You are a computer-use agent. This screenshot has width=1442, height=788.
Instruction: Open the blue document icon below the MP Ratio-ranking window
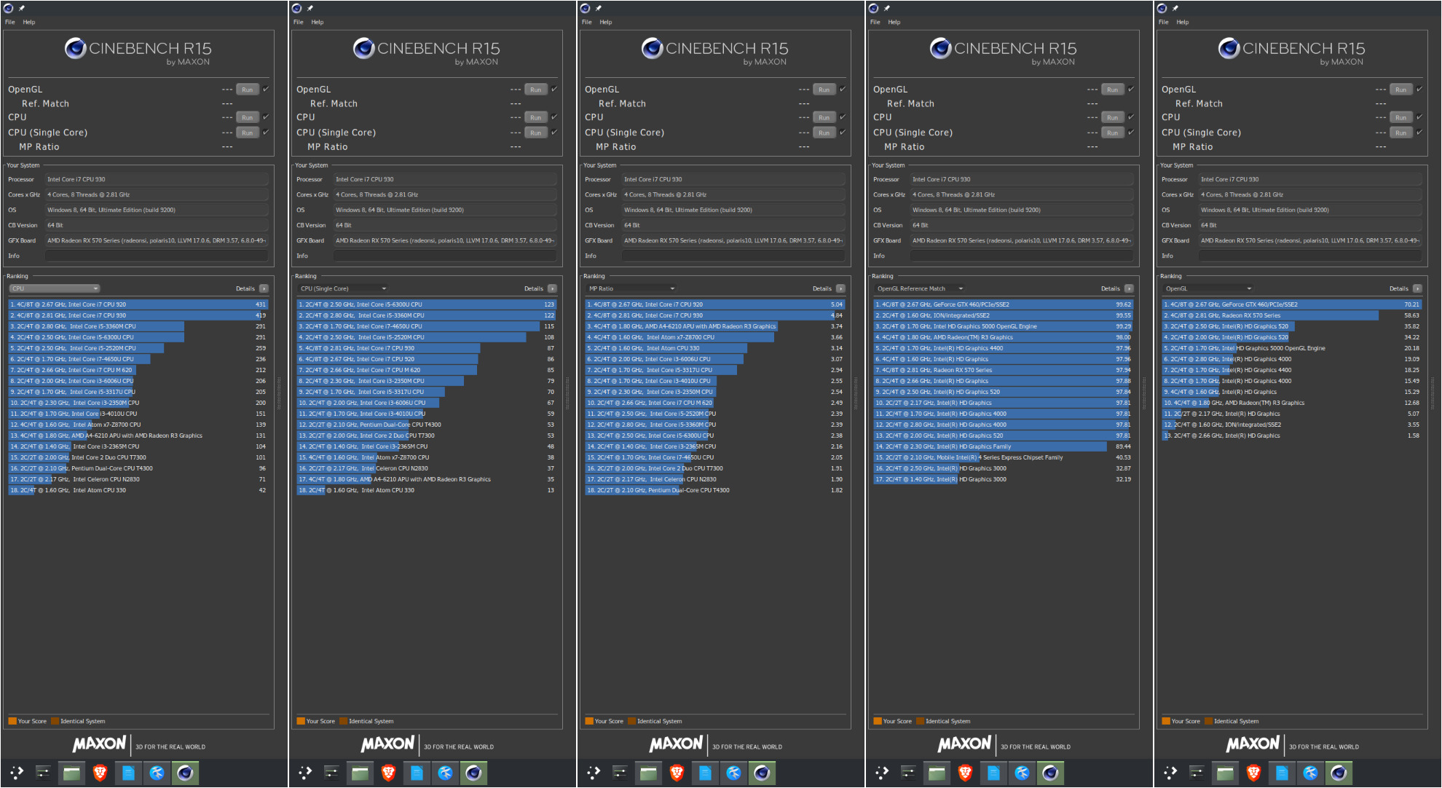point(705,773)
